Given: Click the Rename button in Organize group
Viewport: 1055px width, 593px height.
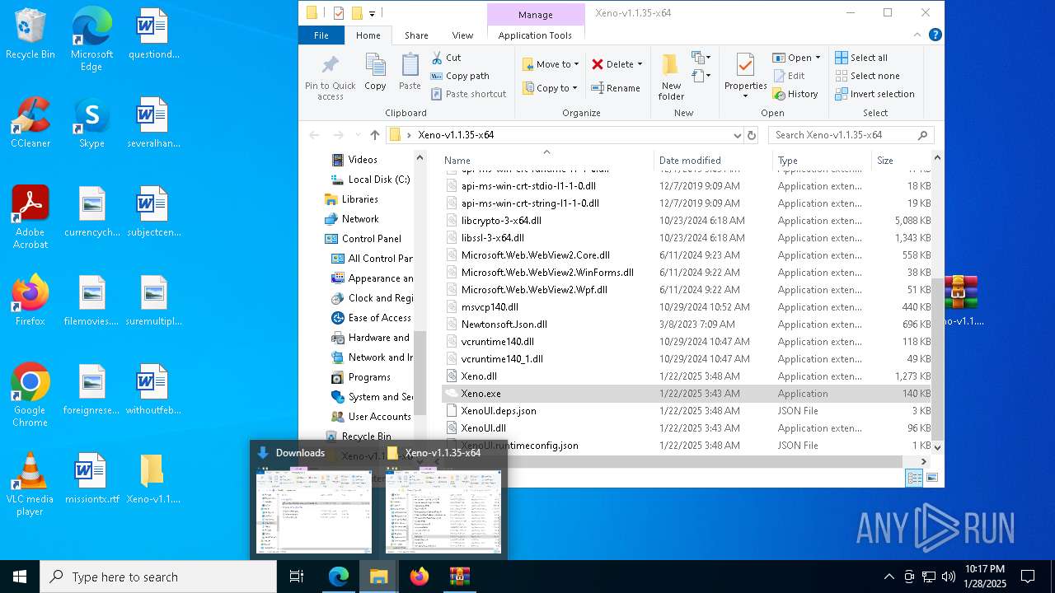Looking at the screenshot, I should [615, 88].
